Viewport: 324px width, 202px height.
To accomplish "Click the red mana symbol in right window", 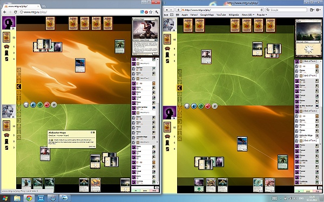I will click(208, 106).
